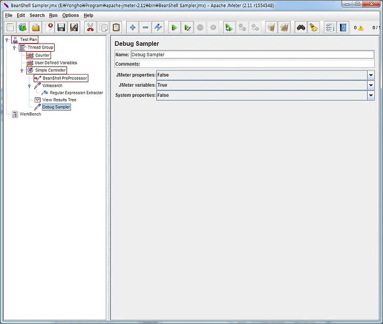Click the Paste clipboard icon
The height and width of the screenshot is (324, 383).
coord(116,27)
